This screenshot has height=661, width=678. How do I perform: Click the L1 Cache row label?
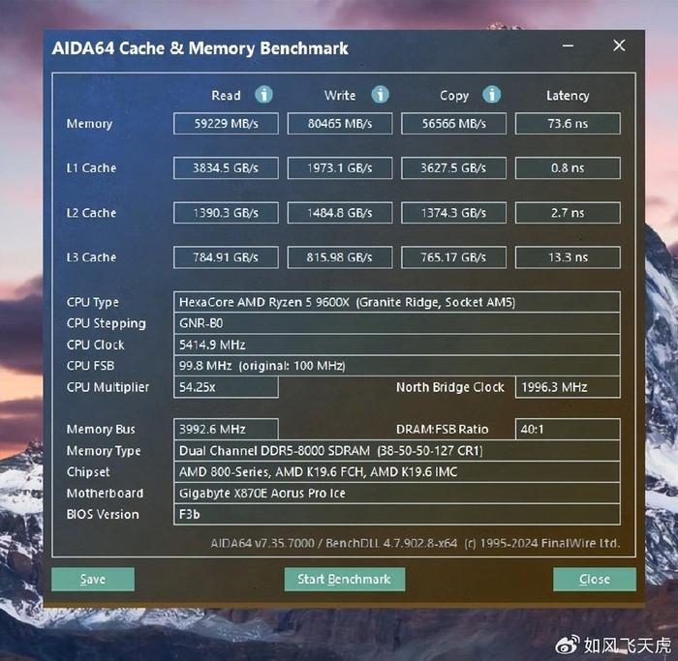pyautogui.click(x=91, y=168)
